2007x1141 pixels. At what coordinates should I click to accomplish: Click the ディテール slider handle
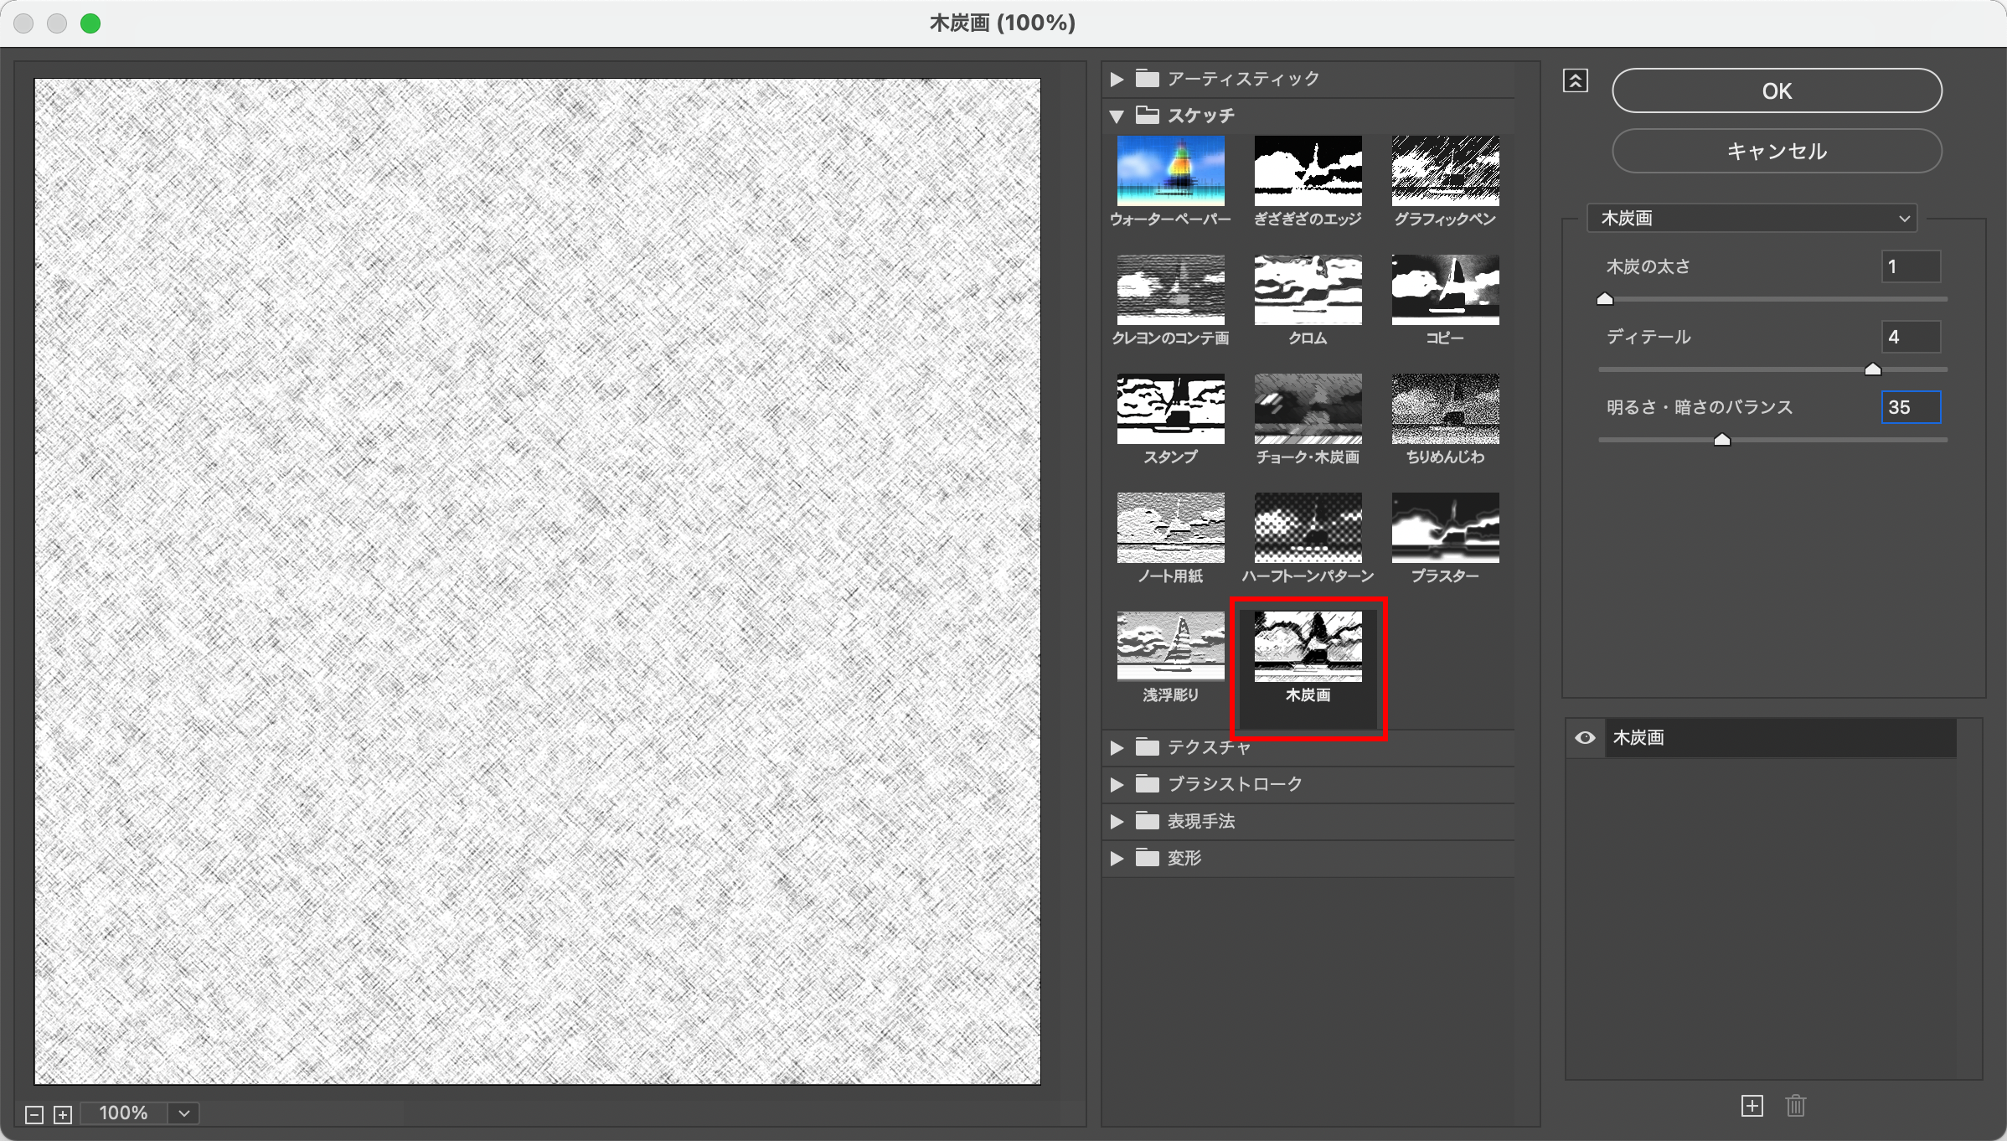[x=1873, y=369]
